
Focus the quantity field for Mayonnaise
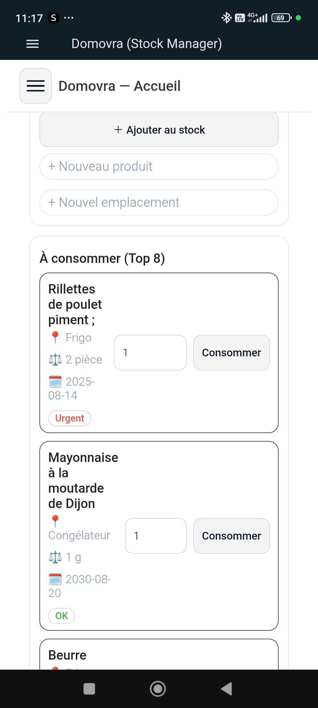coord(155,536)
